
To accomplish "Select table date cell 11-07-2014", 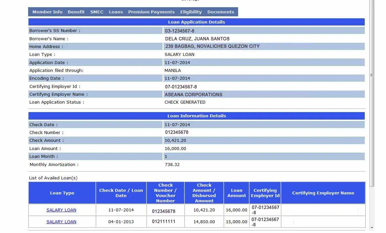I will click(x=121, y=210).
